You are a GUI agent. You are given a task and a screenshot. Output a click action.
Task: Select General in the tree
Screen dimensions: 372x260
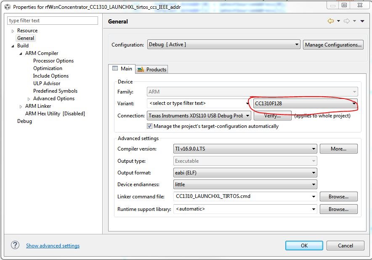click(26, 38)
